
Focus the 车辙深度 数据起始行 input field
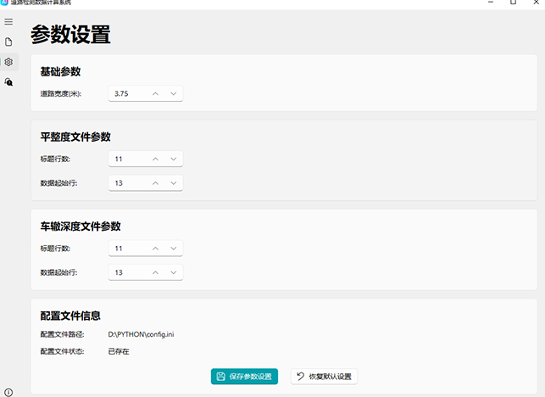click(x=127, y=272)
